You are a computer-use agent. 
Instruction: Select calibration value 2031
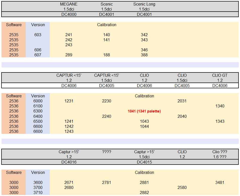(182, 101)
